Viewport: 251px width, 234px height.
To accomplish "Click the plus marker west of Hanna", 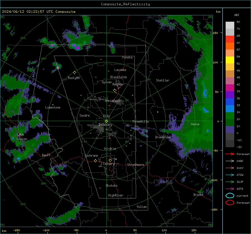I will [158, 112].
